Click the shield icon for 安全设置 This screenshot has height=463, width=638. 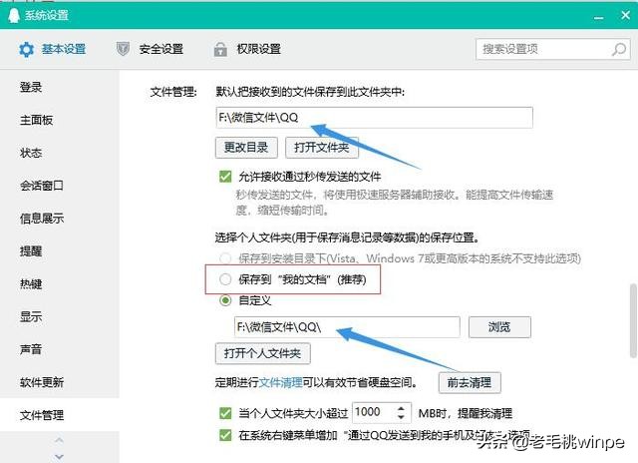tap(123, 49)
